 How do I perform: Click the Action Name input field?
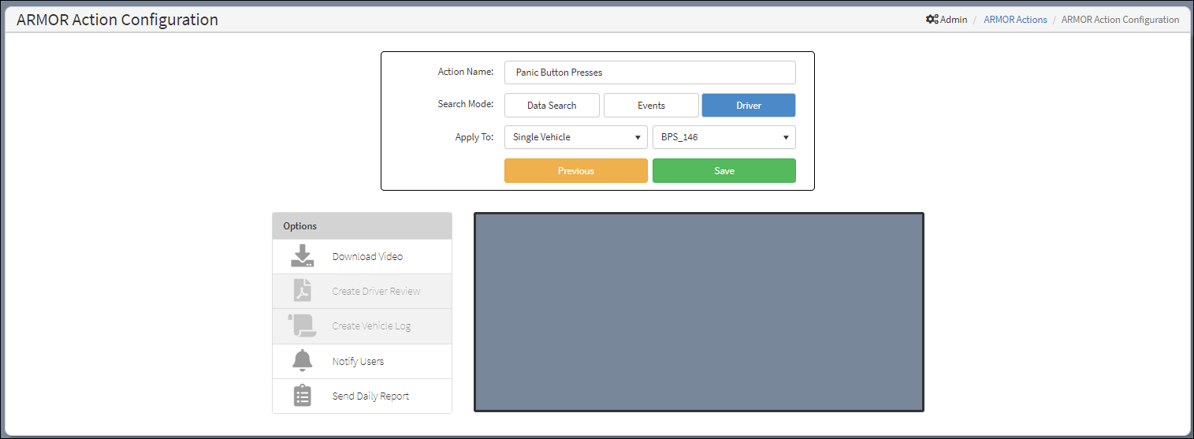(650, 73)
